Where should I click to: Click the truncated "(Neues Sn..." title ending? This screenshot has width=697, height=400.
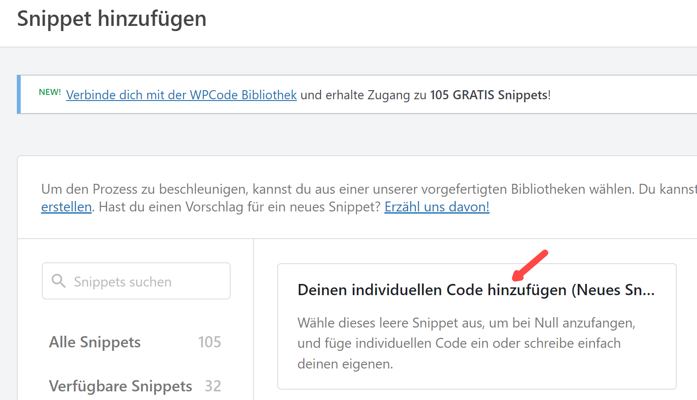coord(613,290)
